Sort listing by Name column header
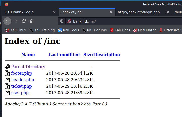Screen dimensions: 182x117 coord(28,55)
